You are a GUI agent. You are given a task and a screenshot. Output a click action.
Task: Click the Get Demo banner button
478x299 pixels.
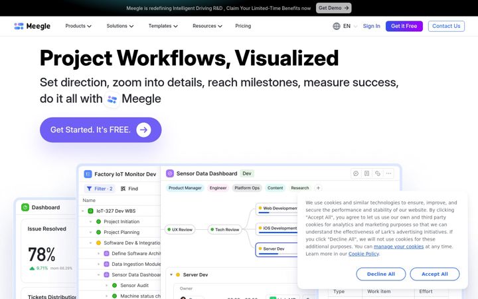click(333, 8)
